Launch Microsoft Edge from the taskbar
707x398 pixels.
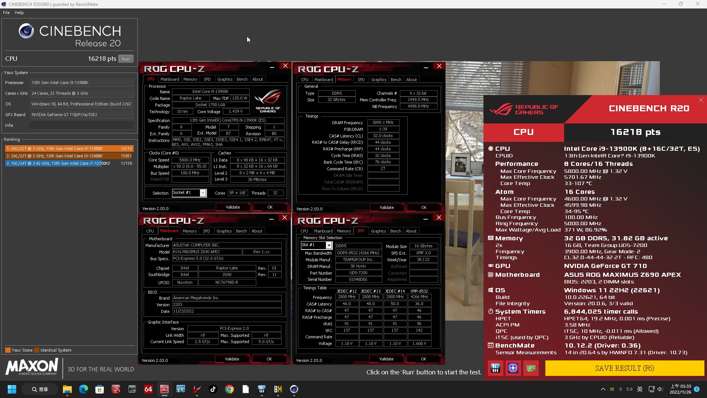coord(84,389)
